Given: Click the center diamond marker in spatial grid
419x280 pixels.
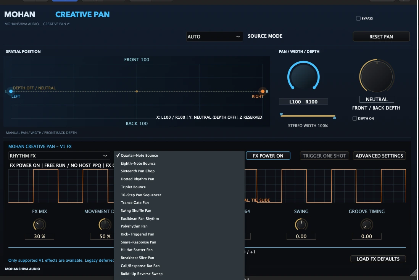Looking at the screenshot, I should point(137,91).
